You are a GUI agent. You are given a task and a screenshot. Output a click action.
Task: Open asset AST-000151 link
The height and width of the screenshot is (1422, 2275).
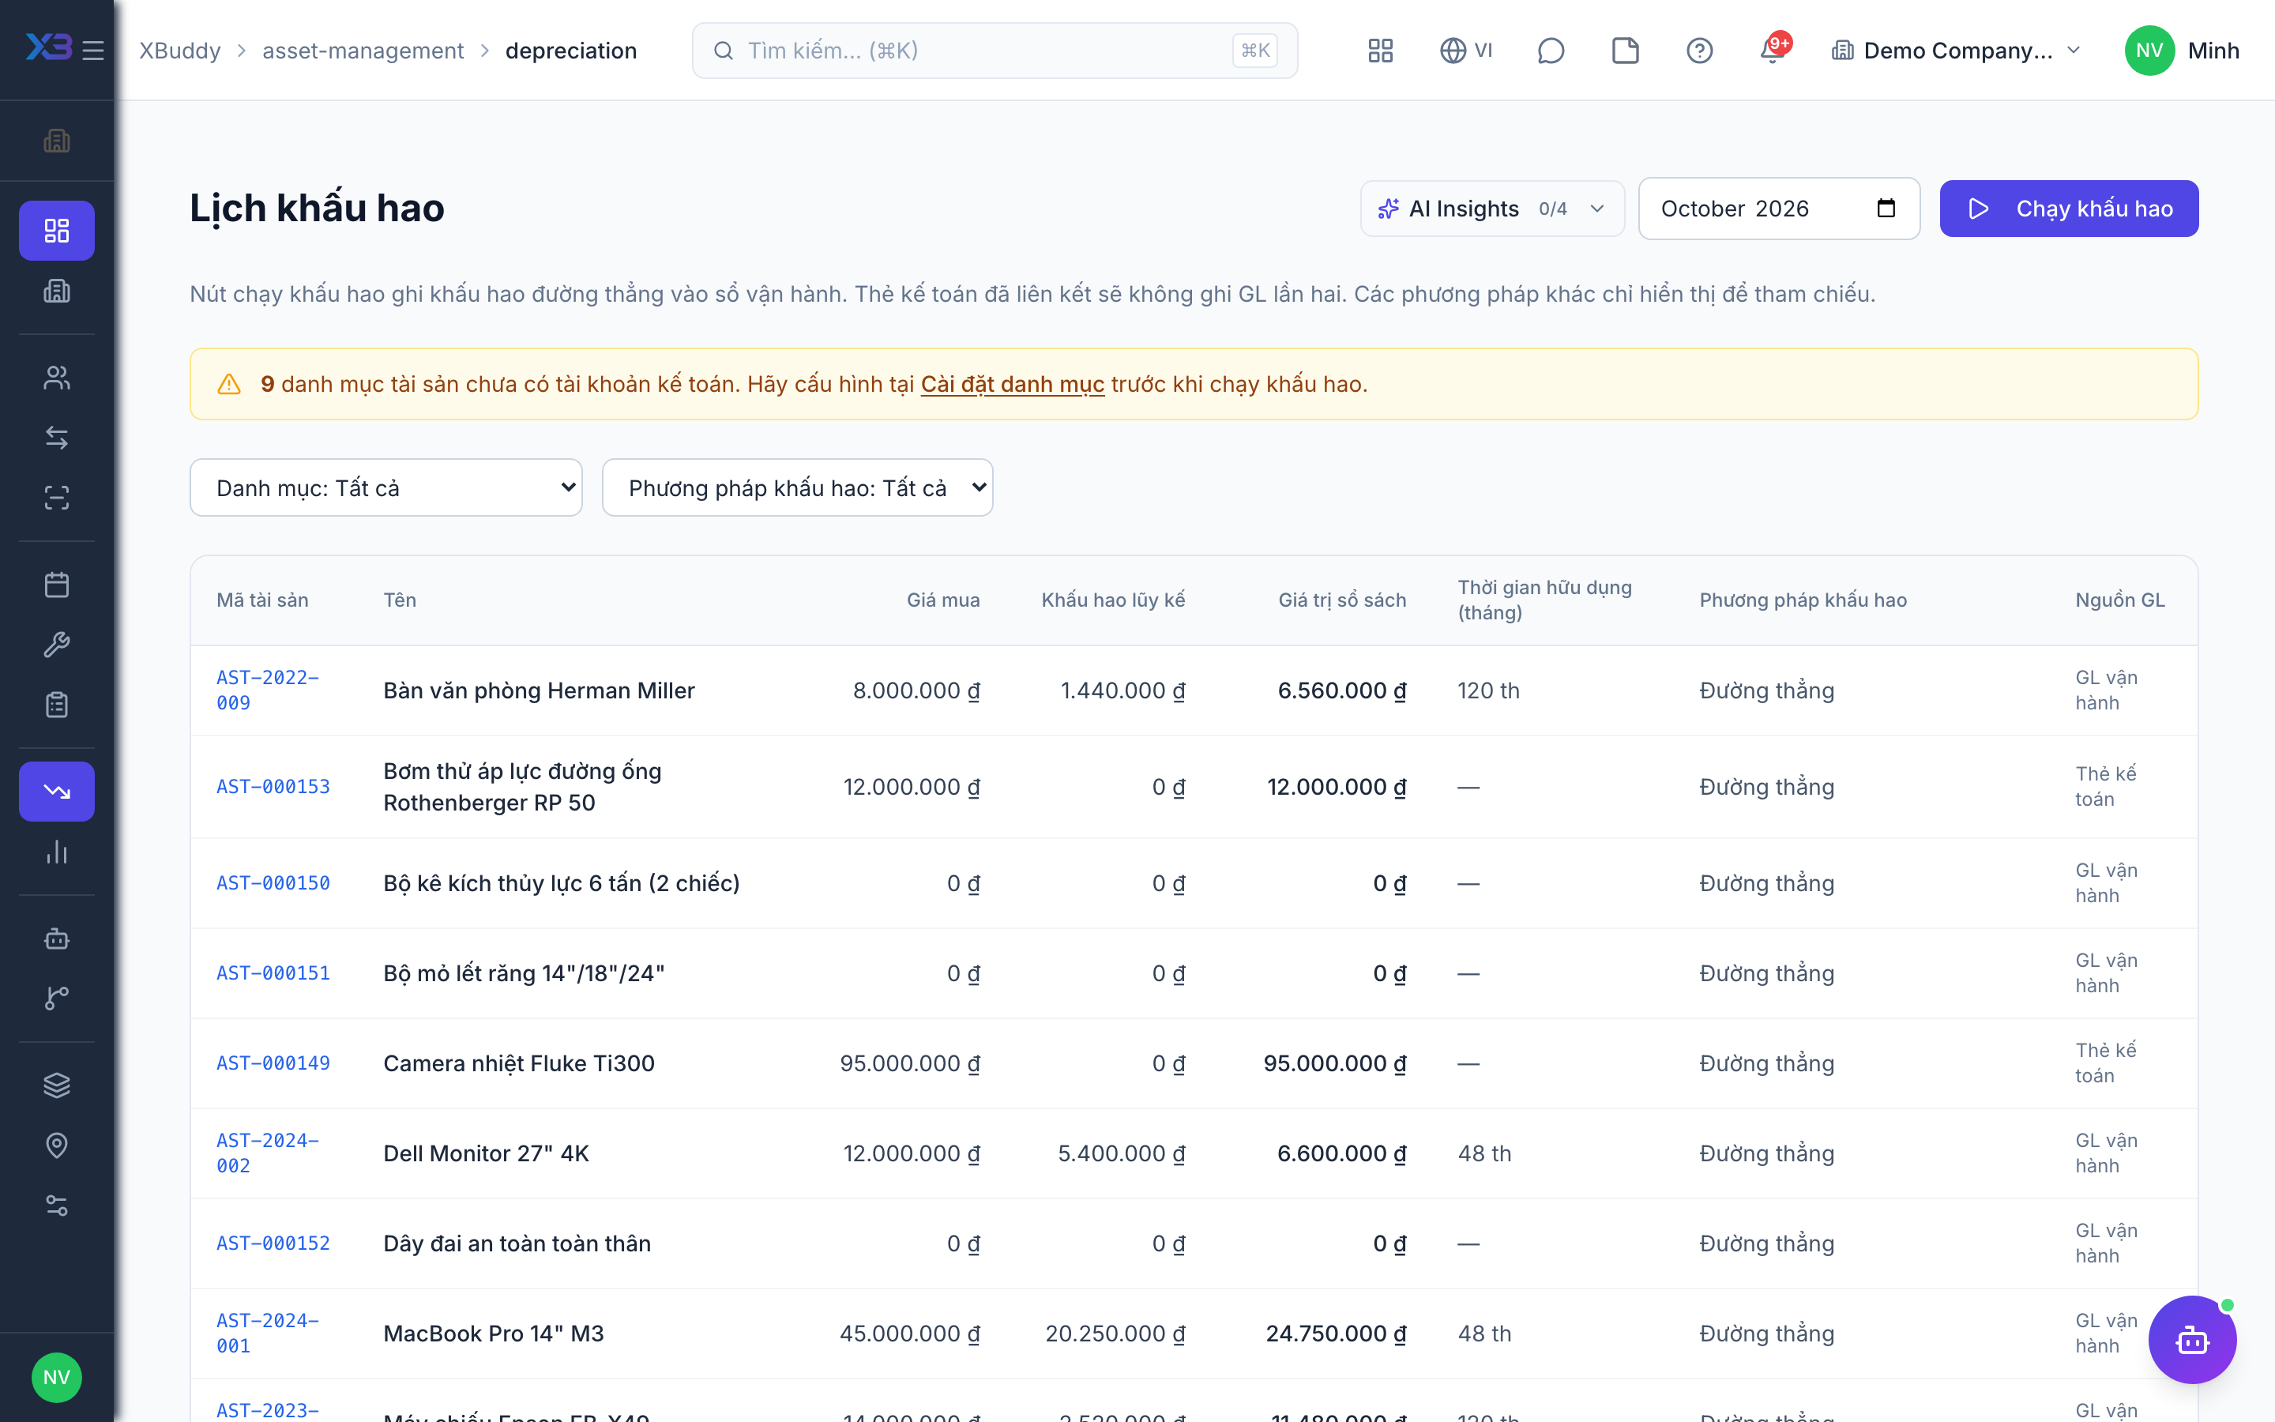(273, 973)
